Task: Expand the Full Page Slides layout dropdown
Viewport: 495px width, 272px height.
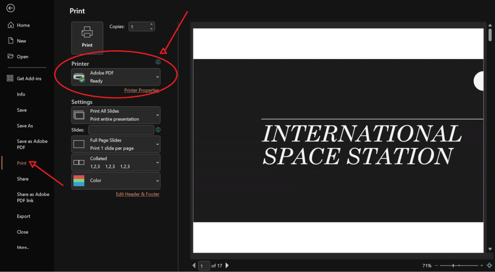Action: point(116,144)
